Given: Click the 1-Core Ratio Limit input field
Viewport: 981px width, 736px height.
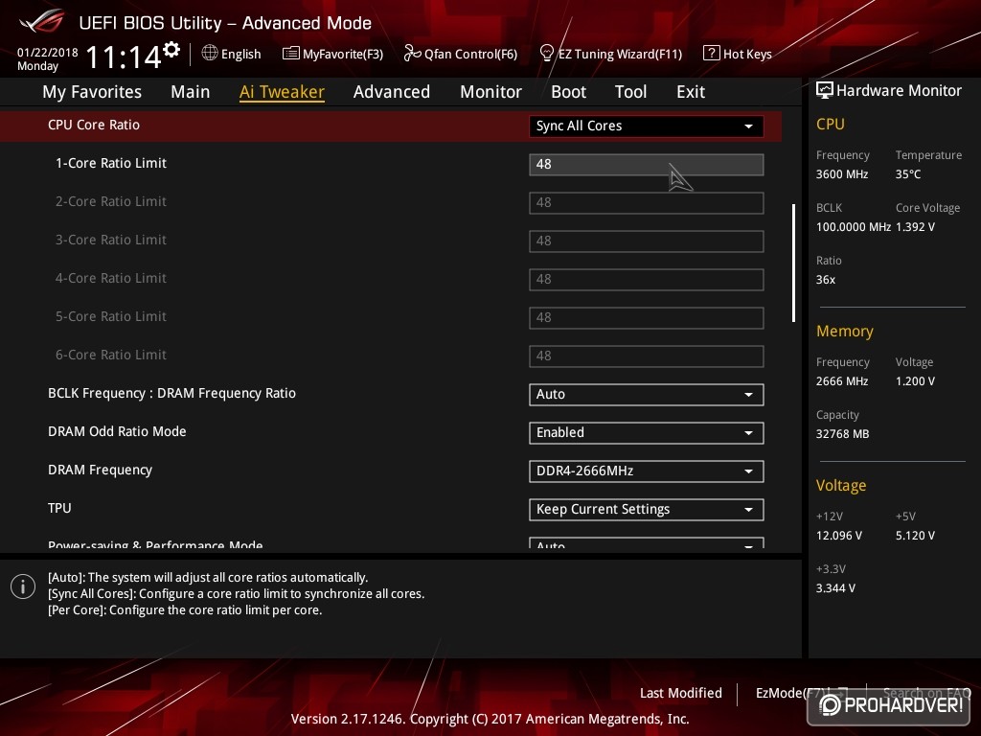Looking at the screenshot, I should point(646,165).
